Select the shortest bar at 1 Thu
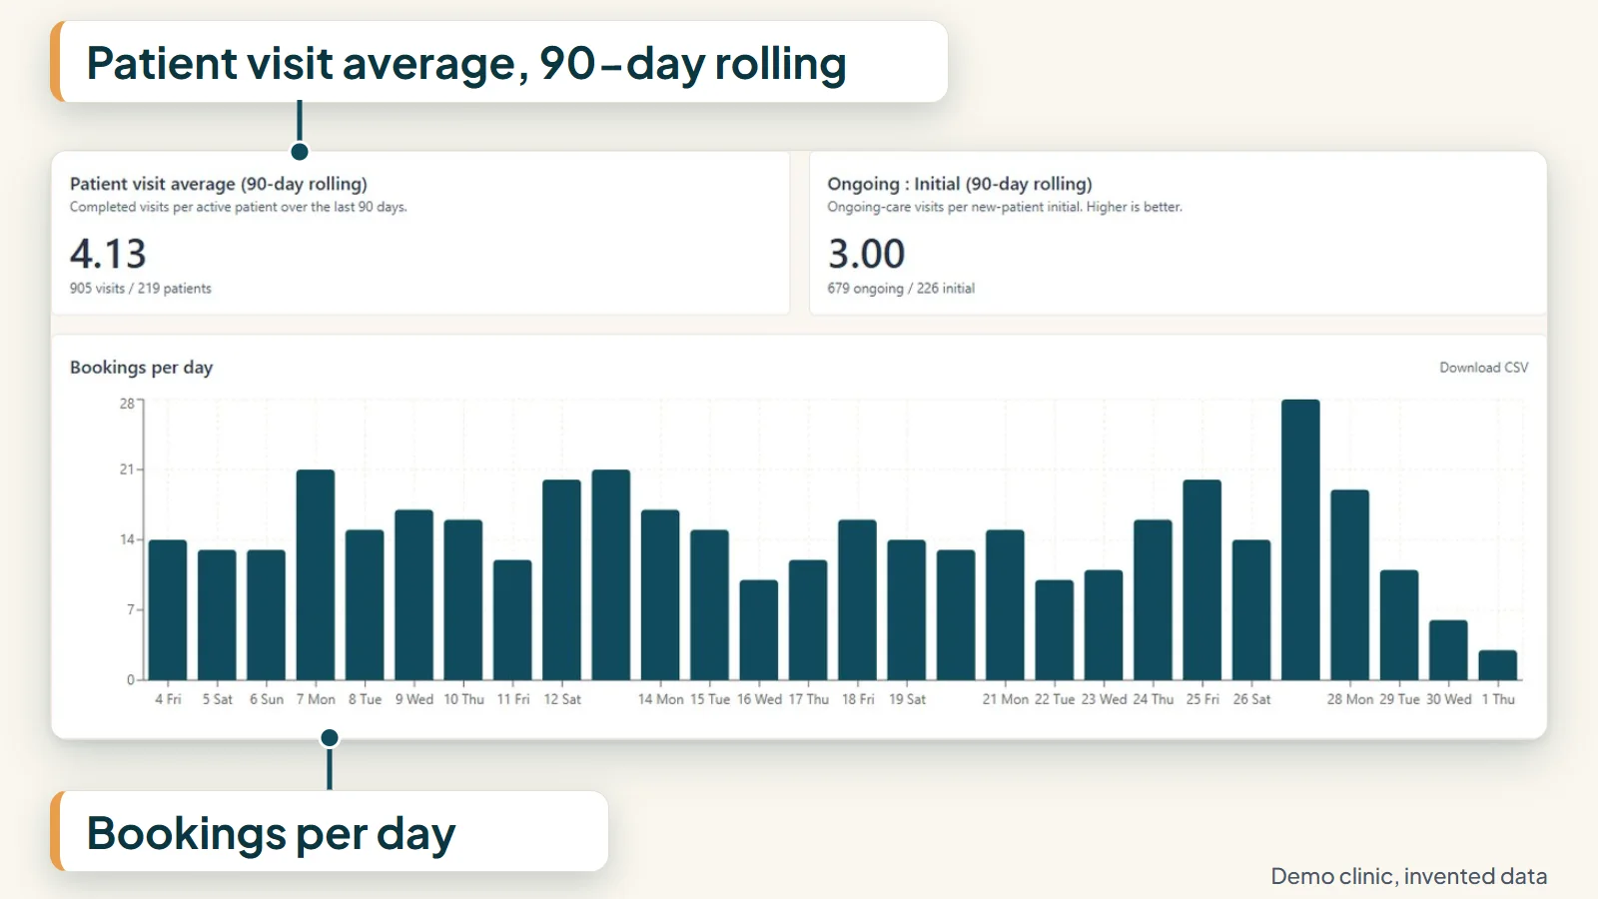The image size is (1598, 899). (x=1498, y=664)
